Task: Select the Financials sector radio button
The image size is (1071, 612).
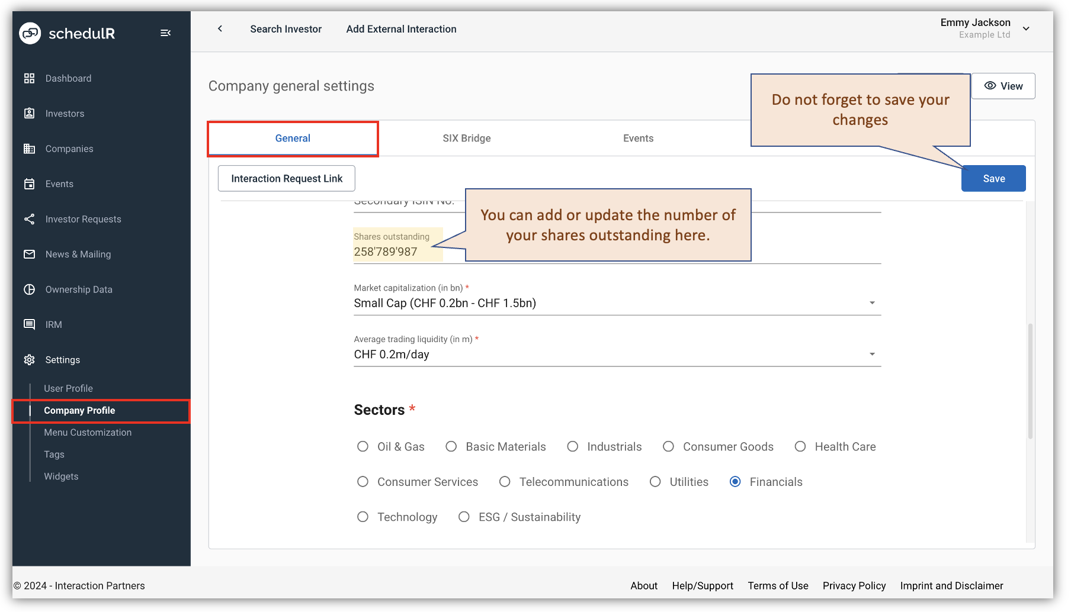Action: (735, 481)
